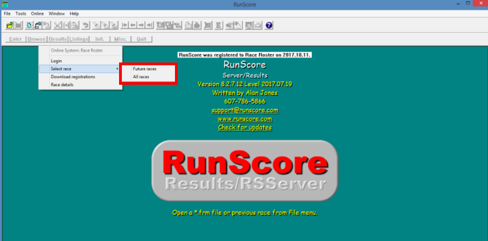Select Login in the Online menu
The width and height of the screenshot is (488, 241).
pyautogui.click(x=56, y=61)
